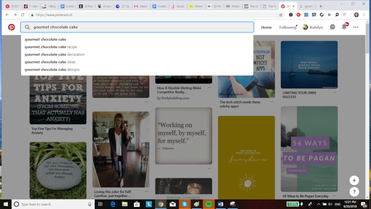Image resolution: width=371 pixels, height=209 pixels.
Task: Open Chrome profile avatar
Action: (356, 15)
